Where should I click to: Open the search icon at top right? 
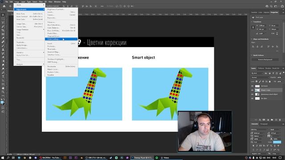pos(271,6)
